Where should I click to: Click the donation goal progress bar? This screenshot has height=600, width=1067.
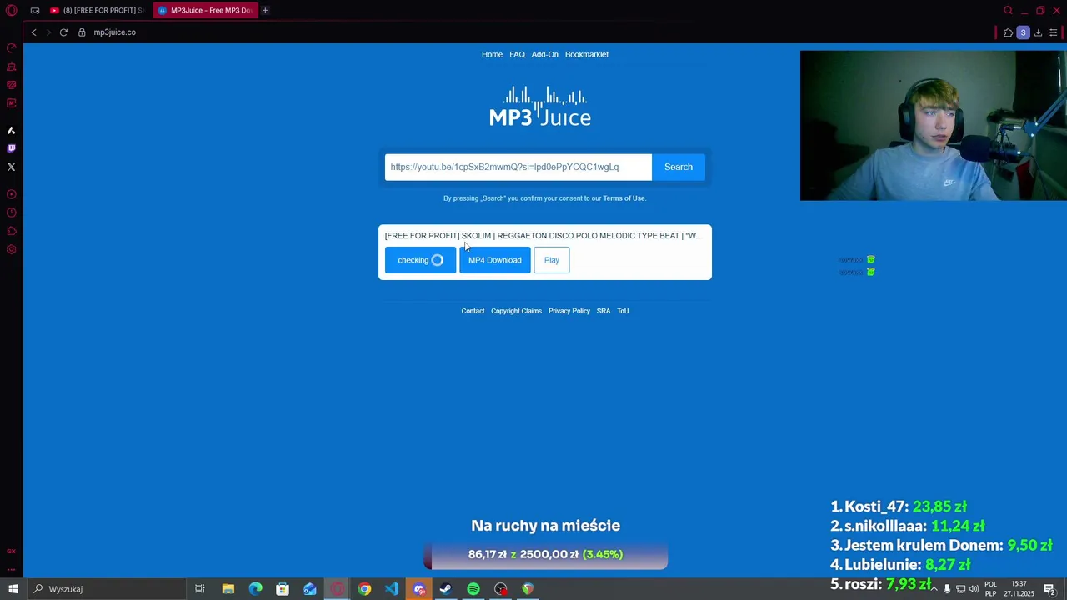(545, 554)
